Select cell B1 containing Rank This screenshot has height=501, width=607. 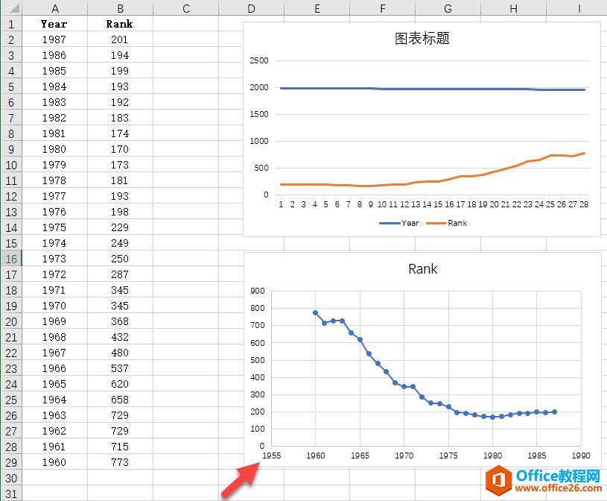[x=119, y=24]
